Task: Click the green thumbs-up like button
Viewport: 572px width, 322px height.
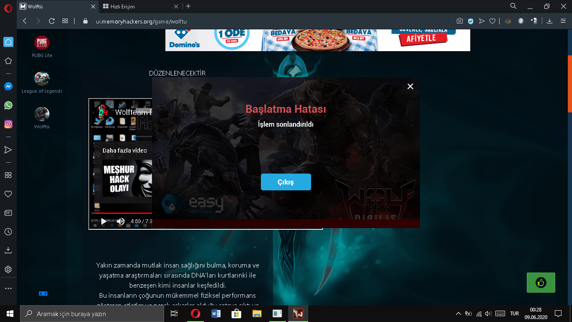Action: [x=541, y=283]
